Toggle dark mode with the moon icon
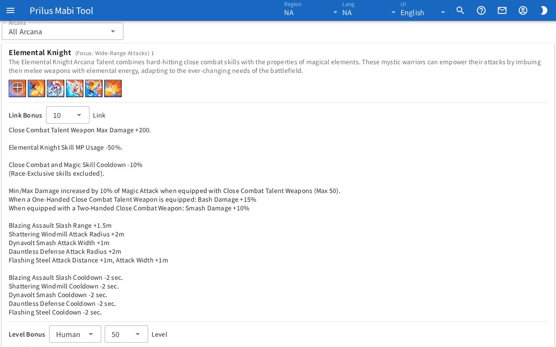556x347 pixels. click(x=544, y=10)
